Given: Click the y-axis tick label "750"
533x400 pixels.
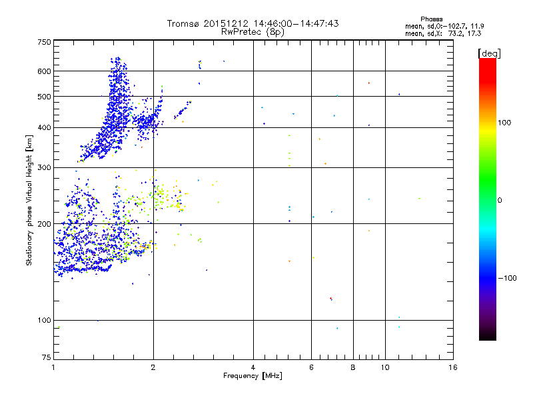Looking at the screenshot, I should point(44,42).
